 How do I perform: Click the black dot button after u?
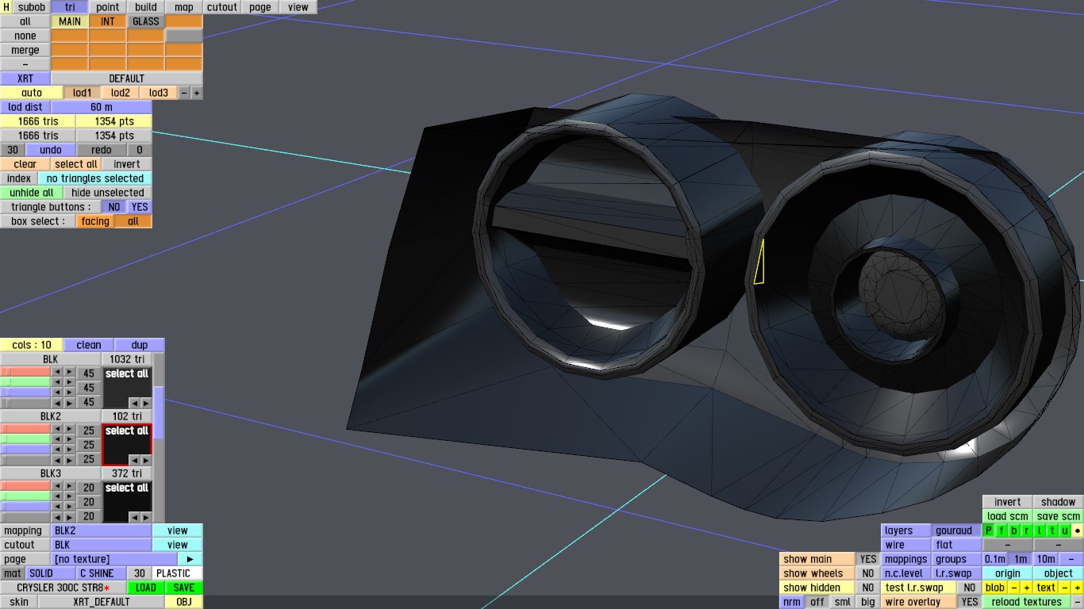click(1078, 530)
